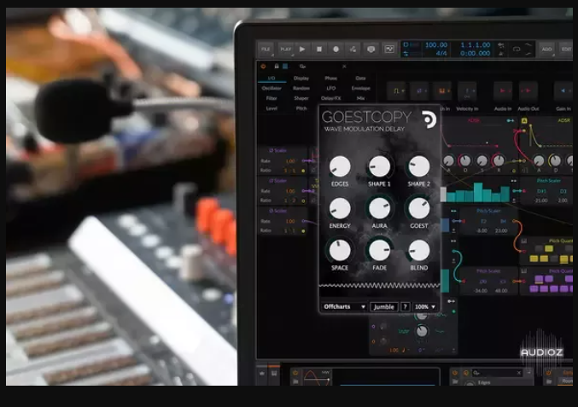Toggle the lock icon in the browser header

click(277, 67)
